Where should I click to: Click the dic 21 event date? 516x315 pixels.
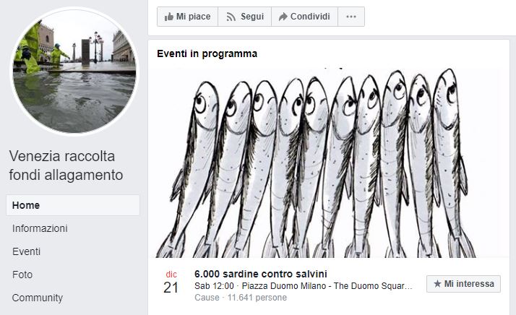(171, 283)
